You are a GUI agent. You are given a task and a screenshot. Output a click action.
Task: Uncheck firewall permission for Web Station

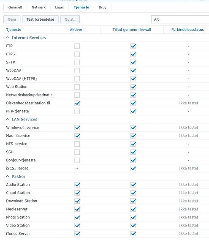coord(133,87)
